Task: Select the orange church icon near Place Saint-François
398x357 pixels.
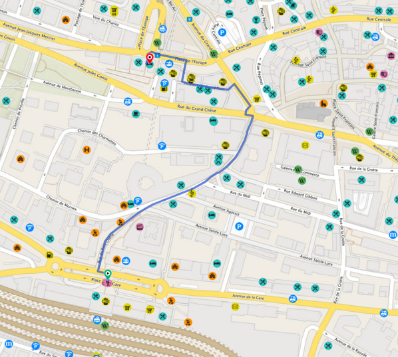Action: pyautogui.click(x=323, y=104)
